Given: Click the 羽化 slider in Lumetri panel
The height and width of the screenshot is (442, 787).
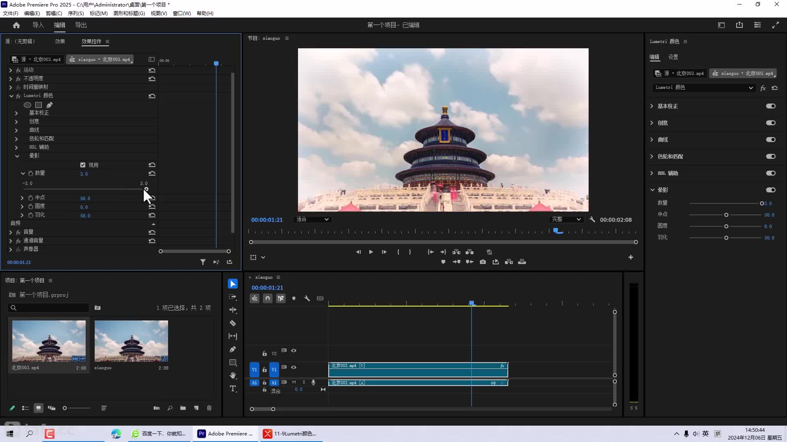Looking at the screenshot, I should (x=726, y=238).
